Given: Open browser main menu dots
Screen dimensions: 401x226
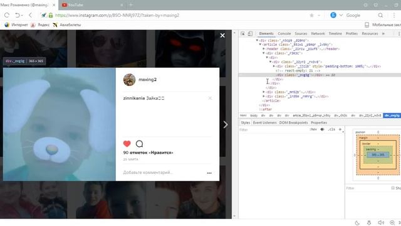Looking at the screenshot, I should [x=394, y=15].
